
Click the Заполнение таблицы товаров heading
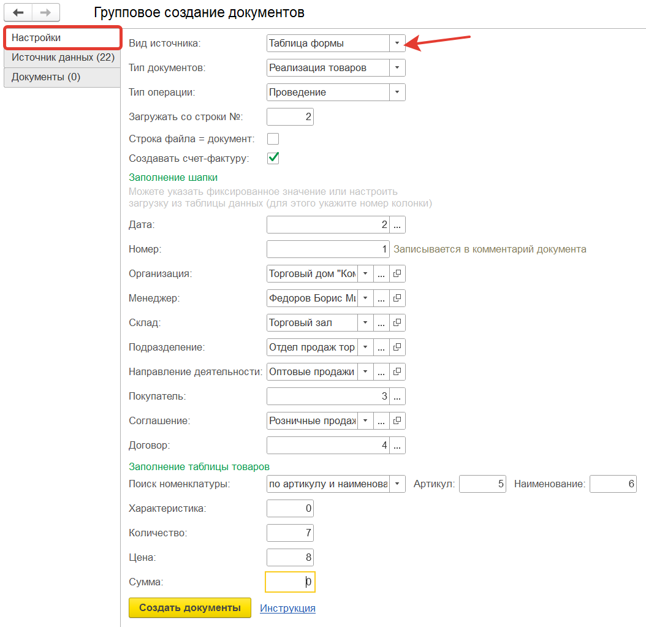[199, 467]
